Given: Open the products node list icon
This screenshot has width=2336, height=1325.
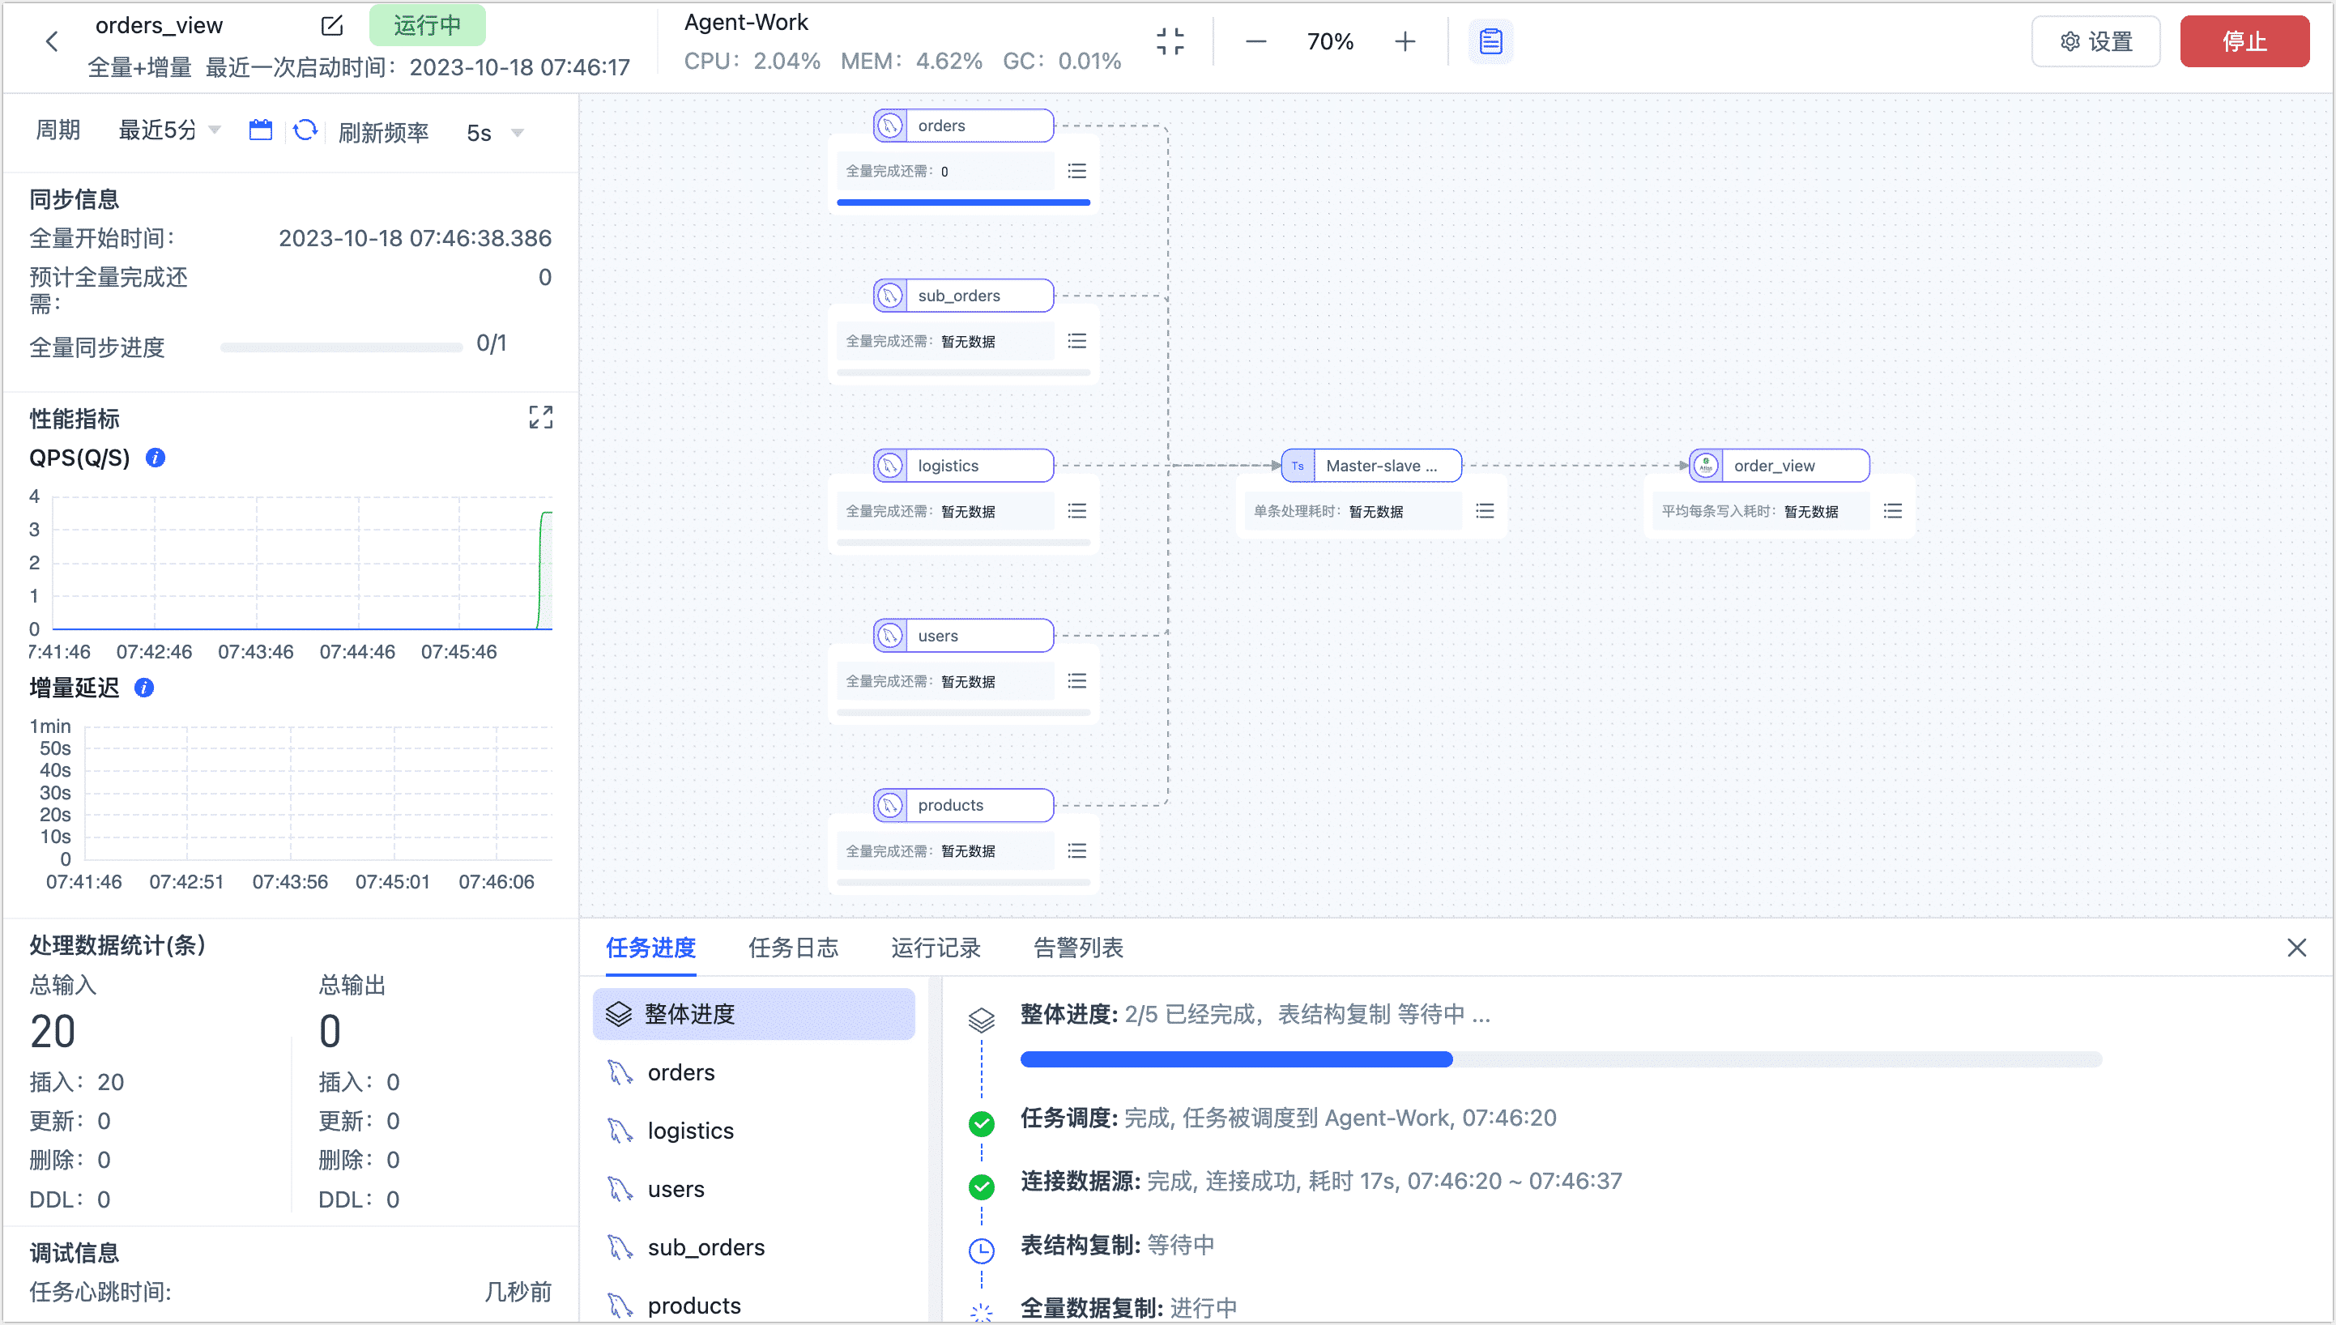Looking at the screenshot, I should (1076, 850).
